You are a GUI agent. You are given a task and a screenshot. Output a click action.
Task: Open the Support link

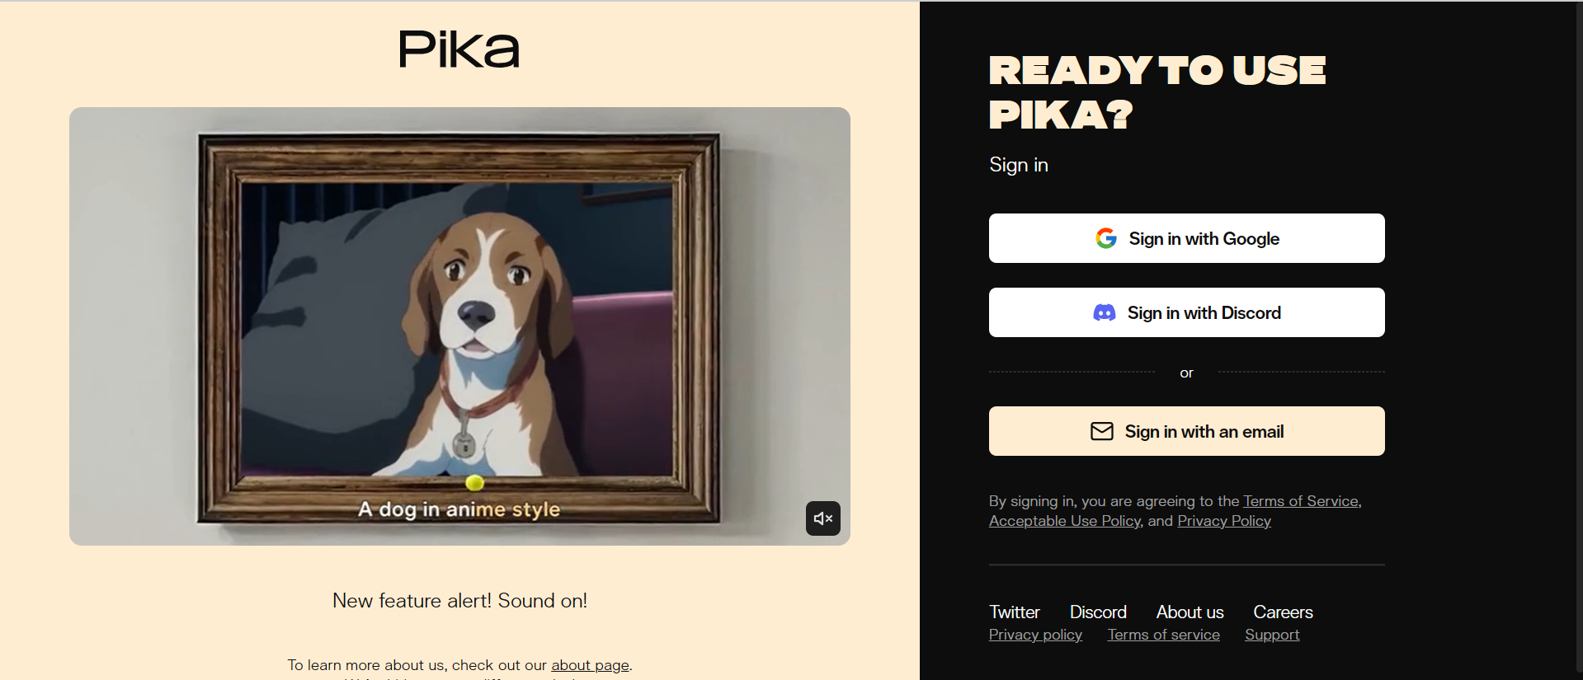tap(1272, 635)
